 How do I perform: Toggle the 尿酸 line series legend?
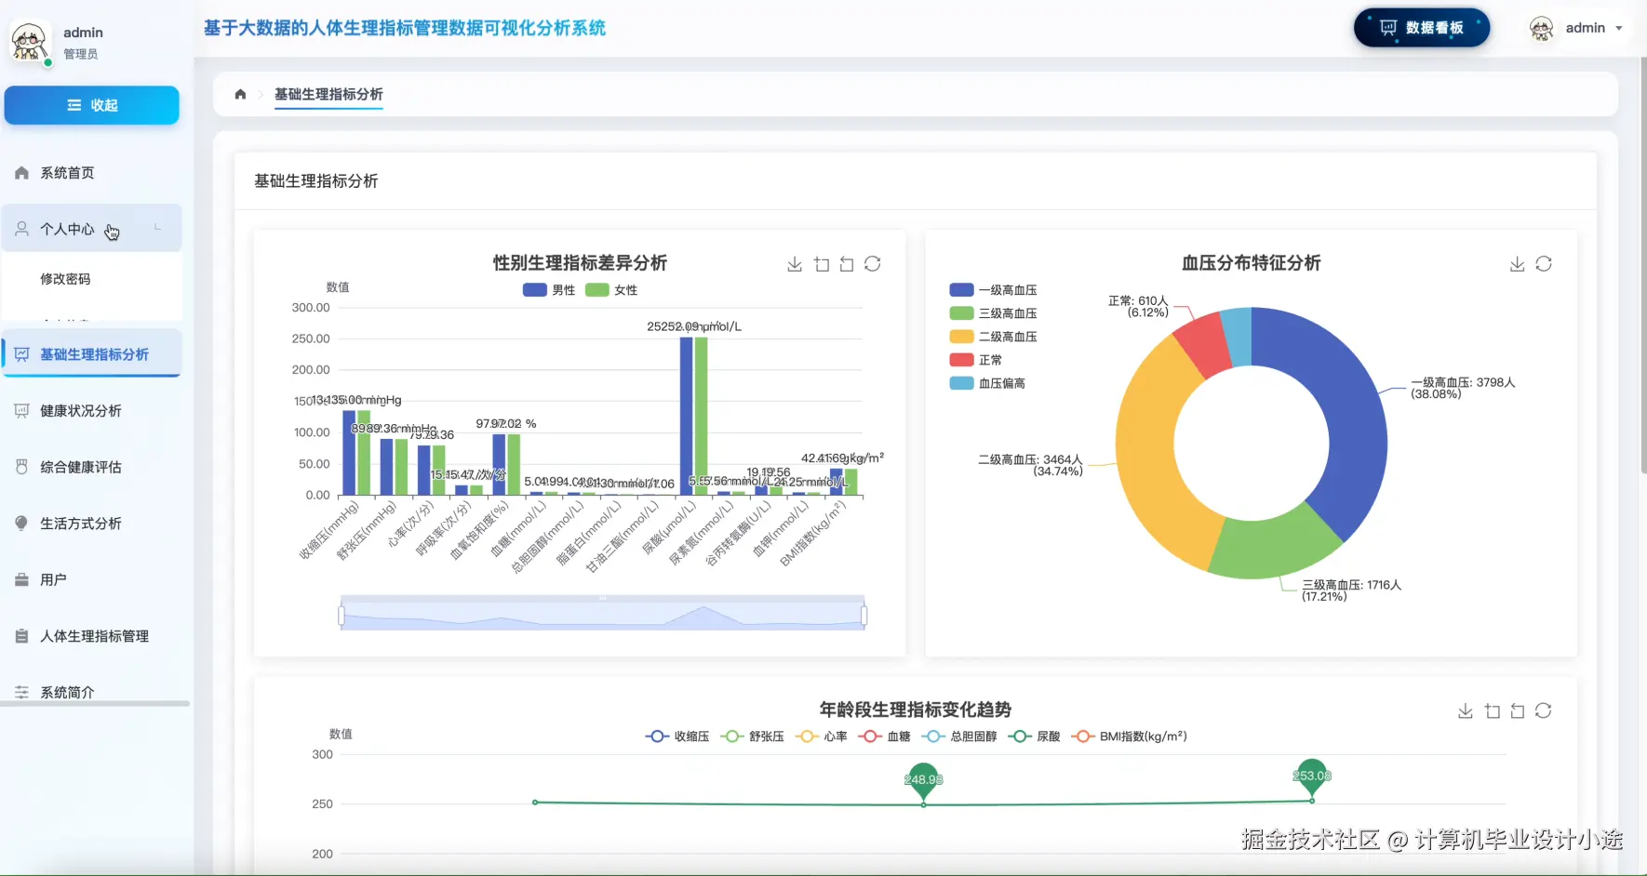tap(1034, 737)
